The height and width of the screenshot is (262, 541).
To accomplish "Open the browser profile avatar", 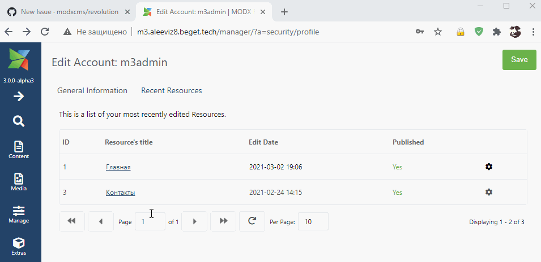I will point(515,32).
